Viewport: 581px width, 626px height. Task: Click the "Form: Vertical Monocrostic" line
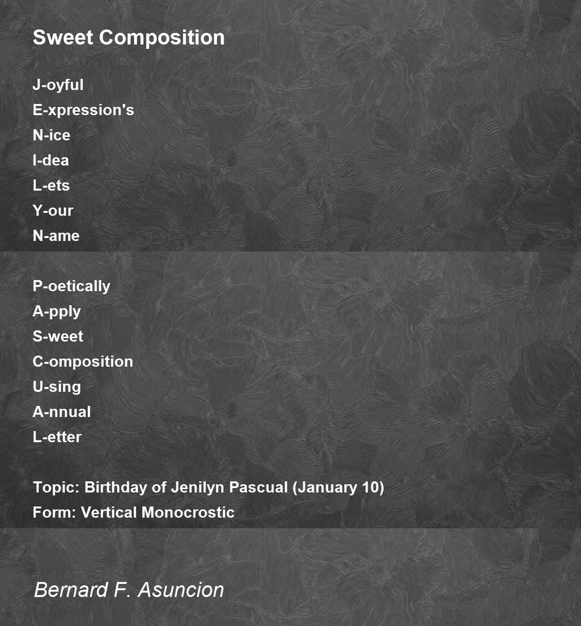[134, 512]
